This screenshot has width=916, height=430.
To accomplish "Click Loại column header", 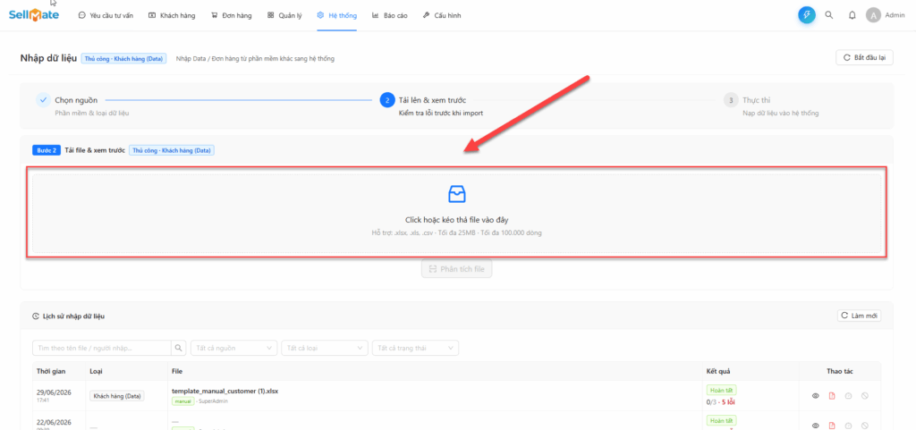I will tap(96, 371).
